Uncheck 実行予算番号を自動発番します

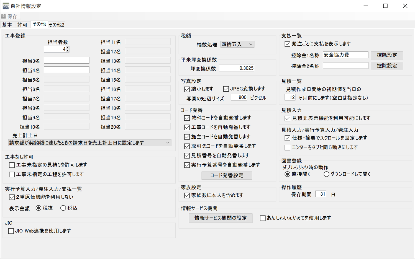pyautogui.click(x=187, y=165)
